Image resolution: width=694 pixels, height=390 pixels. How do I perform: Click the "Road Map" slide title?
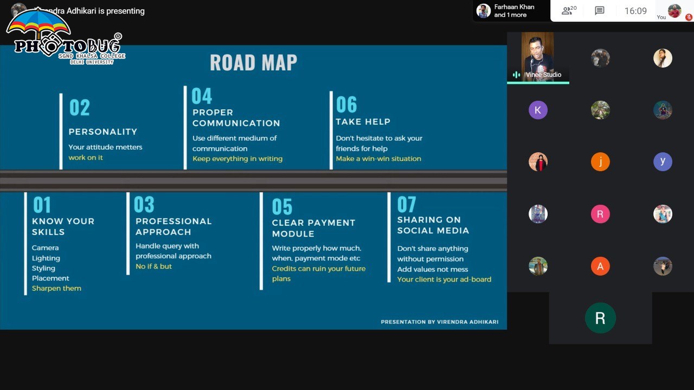253,63
